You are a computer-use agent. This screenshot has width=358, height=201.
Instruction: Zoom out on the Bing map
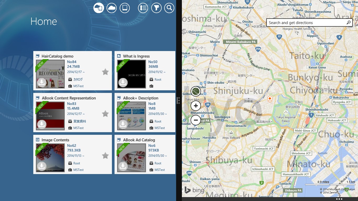tap(196, 120)
